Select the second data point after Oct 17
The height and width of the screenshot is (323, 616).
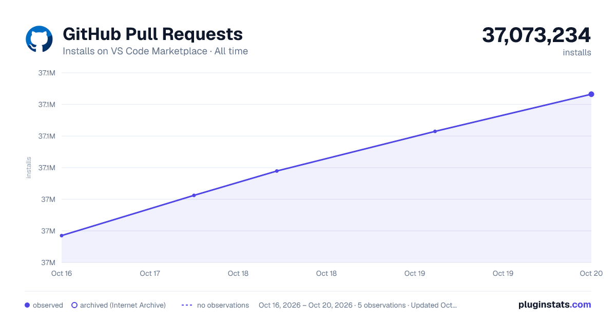(194, 195)
